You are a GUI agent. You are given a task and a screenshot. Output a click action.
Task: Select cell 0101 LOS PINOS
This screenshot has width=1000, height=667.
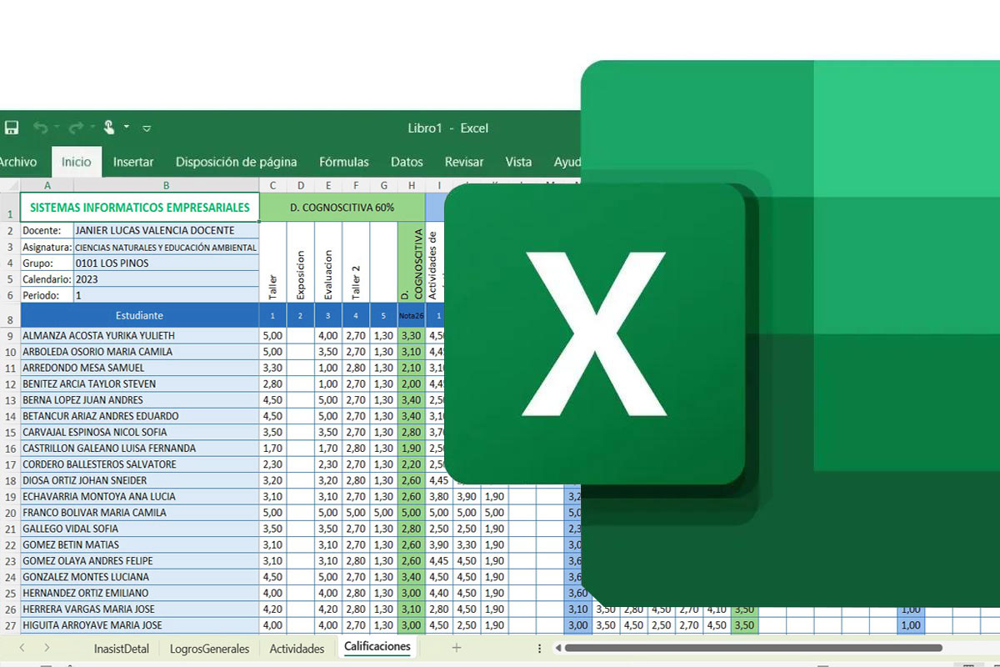coord(167,263)
